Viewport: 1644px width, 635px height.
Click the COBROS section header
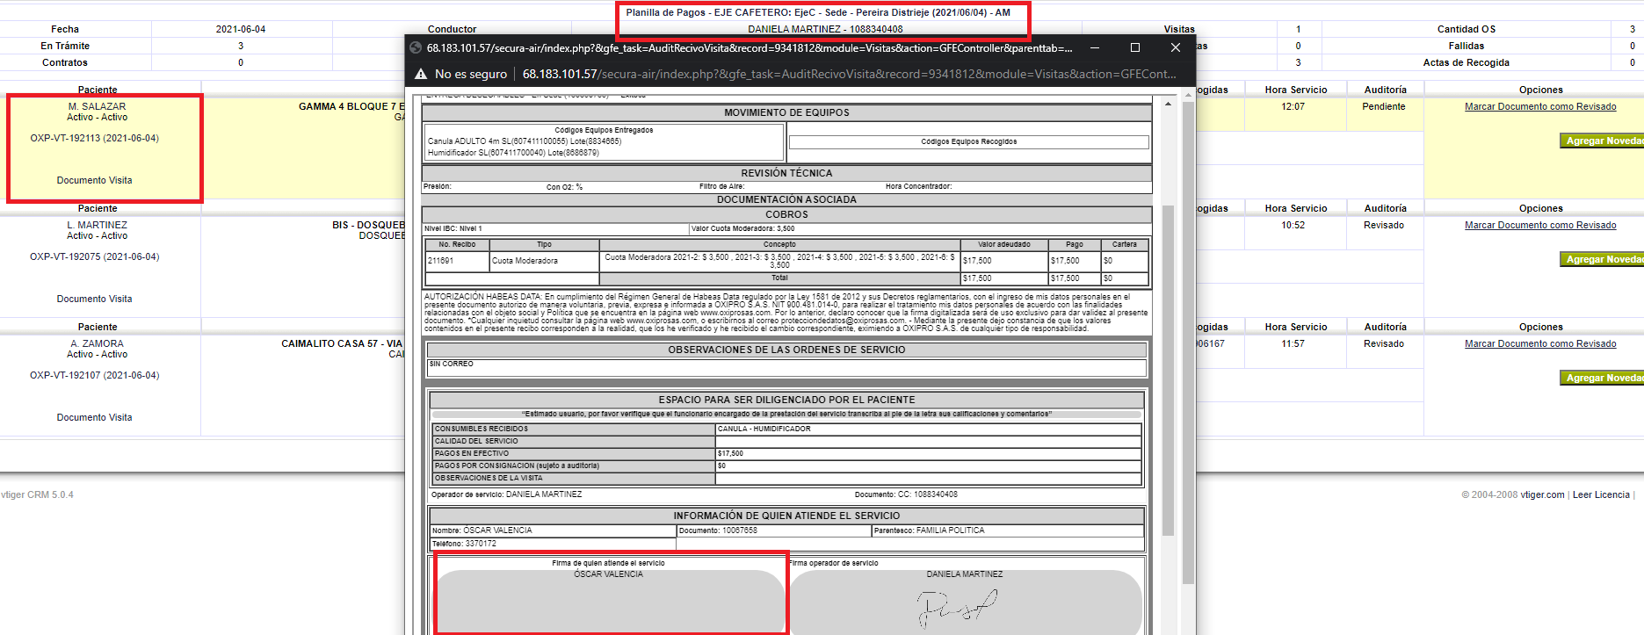786,214
